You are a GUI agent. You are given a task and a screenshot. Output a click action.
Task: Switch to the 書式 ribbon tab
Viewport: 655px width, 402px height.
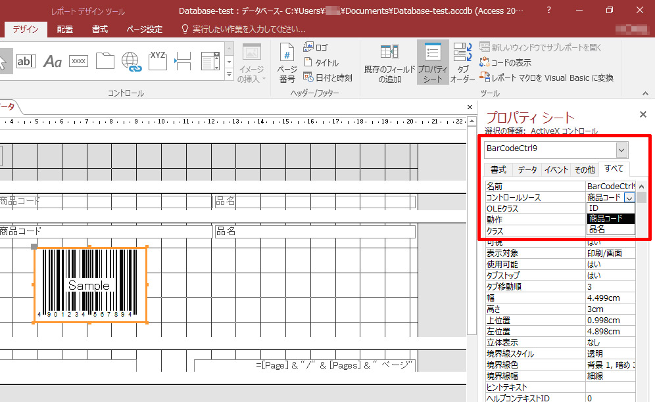coord(100,29)
